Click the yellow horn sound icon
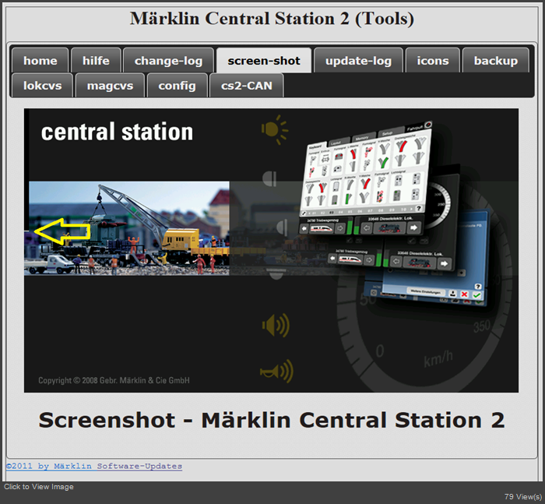Image resolution: width=545 pixels, height=504 pixels. (277, 371)
